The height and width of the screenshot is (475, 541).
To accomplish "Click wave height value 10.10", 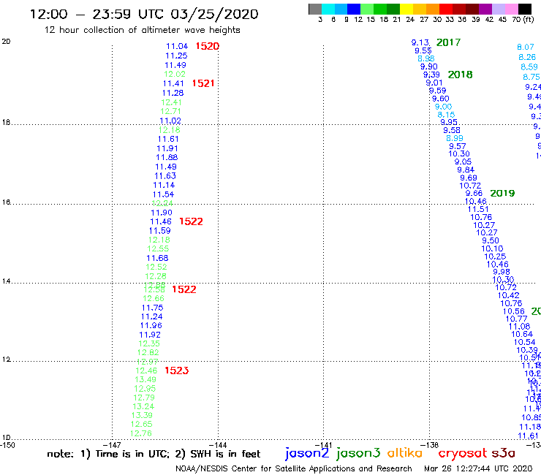I will click(x=492, y=248).
